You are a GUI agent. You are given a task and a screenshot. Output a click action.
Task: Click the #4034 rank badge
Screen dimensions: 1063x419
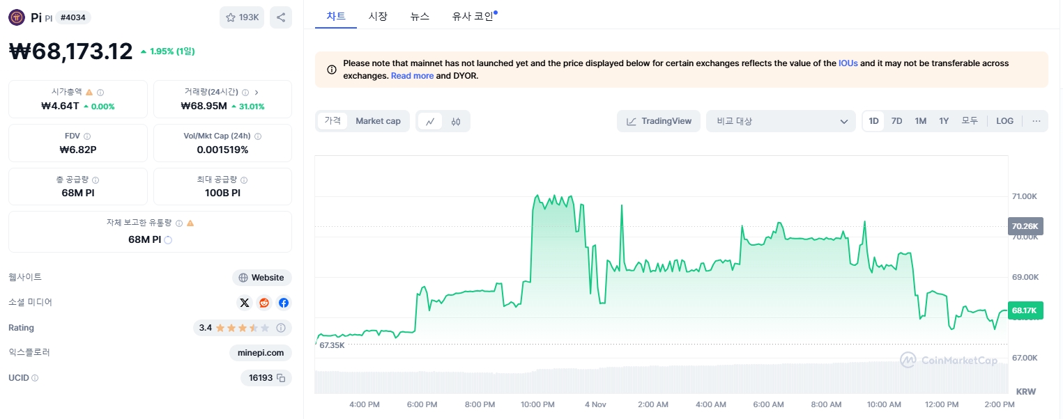73,17
